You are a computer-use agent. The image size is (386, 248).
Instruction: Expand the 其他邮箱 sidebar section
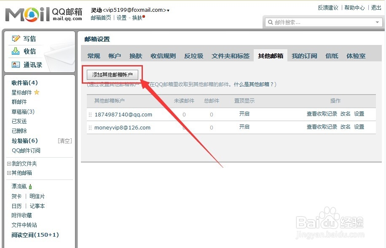pos(8,173)
